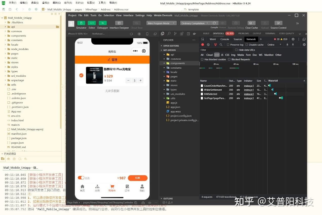Stop the simulator with the record-style icon
This screenshot has width=322, height=215.
coord(139,34)
